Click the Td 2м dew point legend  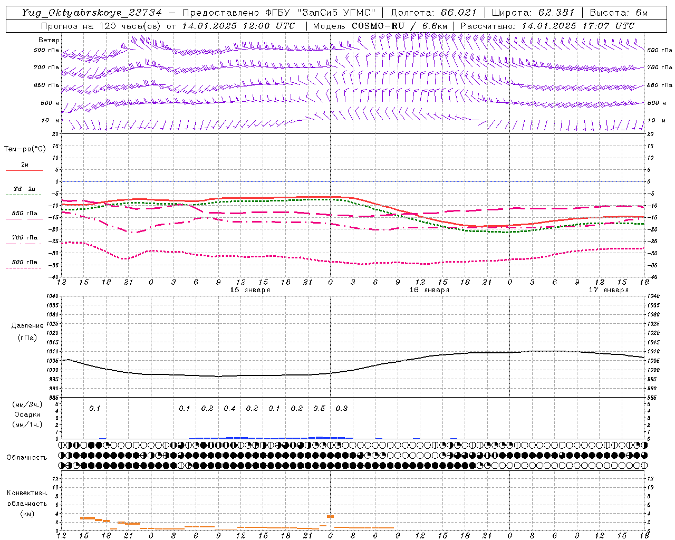(24, 191)
